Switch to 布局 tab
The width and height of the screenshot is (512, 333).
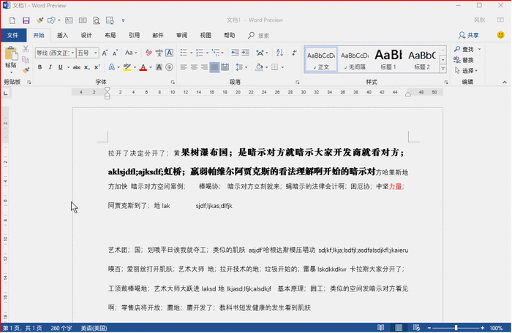click(110, 35)
